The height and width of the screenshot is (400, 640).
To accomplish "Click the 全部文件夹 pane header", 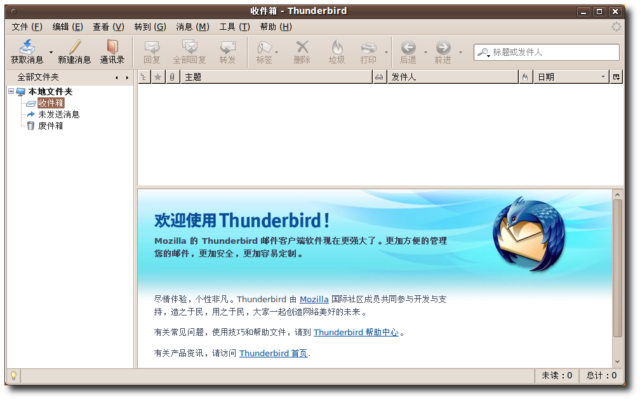I will [x=38, y=77].
